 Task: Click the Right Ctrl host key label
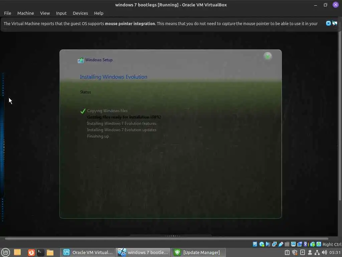click(x=332, y=244)
